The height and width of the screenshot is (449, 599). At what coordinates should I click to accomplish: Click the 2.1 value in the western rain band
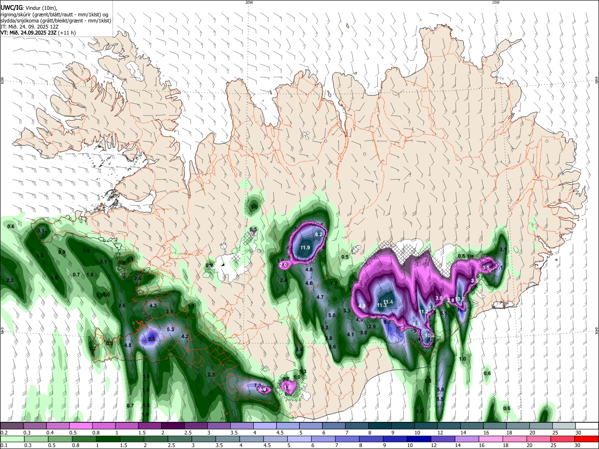click(103, 261)
